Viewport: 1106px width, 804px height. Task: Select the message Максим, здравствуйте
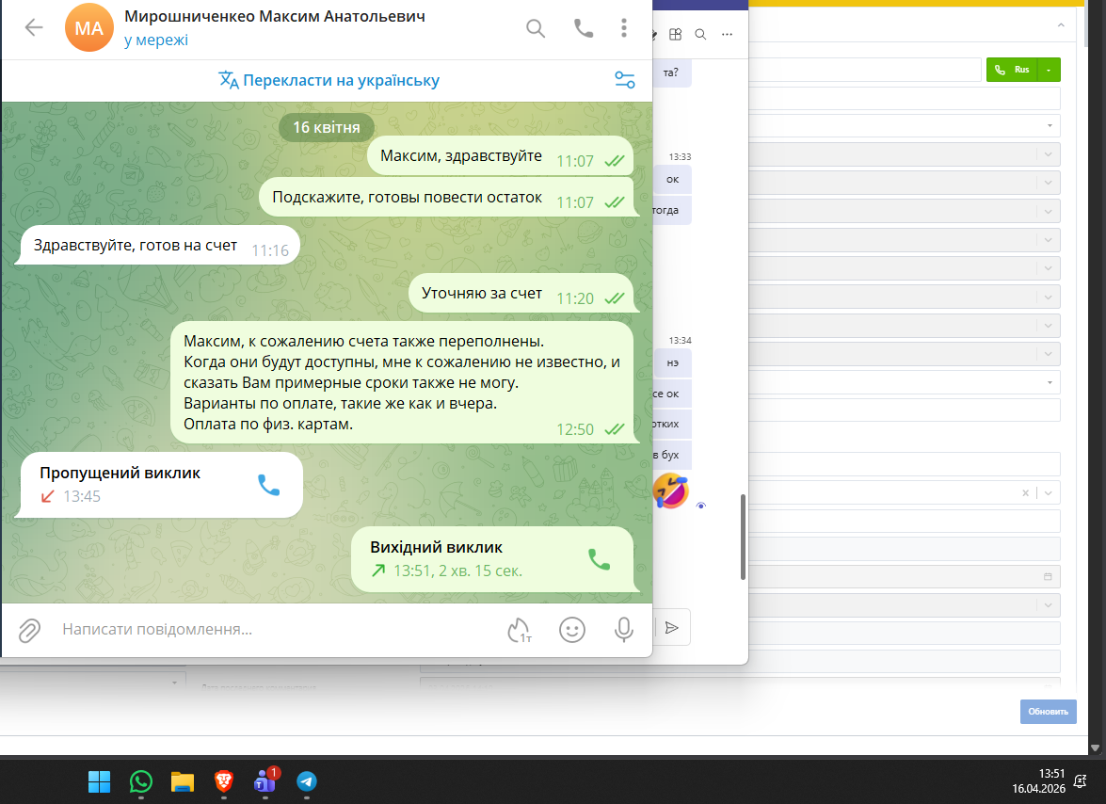click(x=500, y=156)
